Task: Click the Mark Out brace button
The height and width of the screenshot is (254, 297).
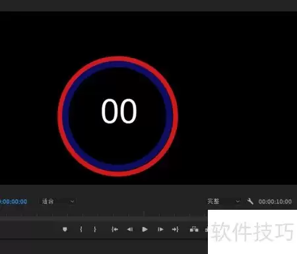Action: (x=95, y=230)
